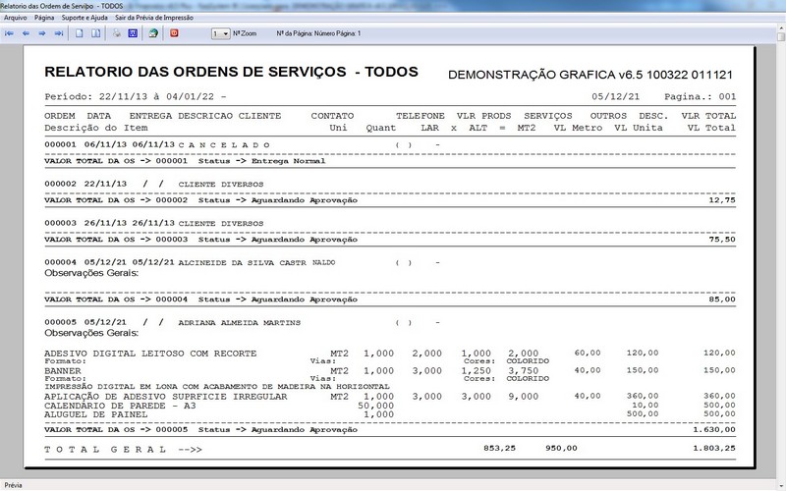Image resolution: width=786 pixels, height=491 pixels.
Task: Click the printer icon in toolbar
Action: pos(116,33)
